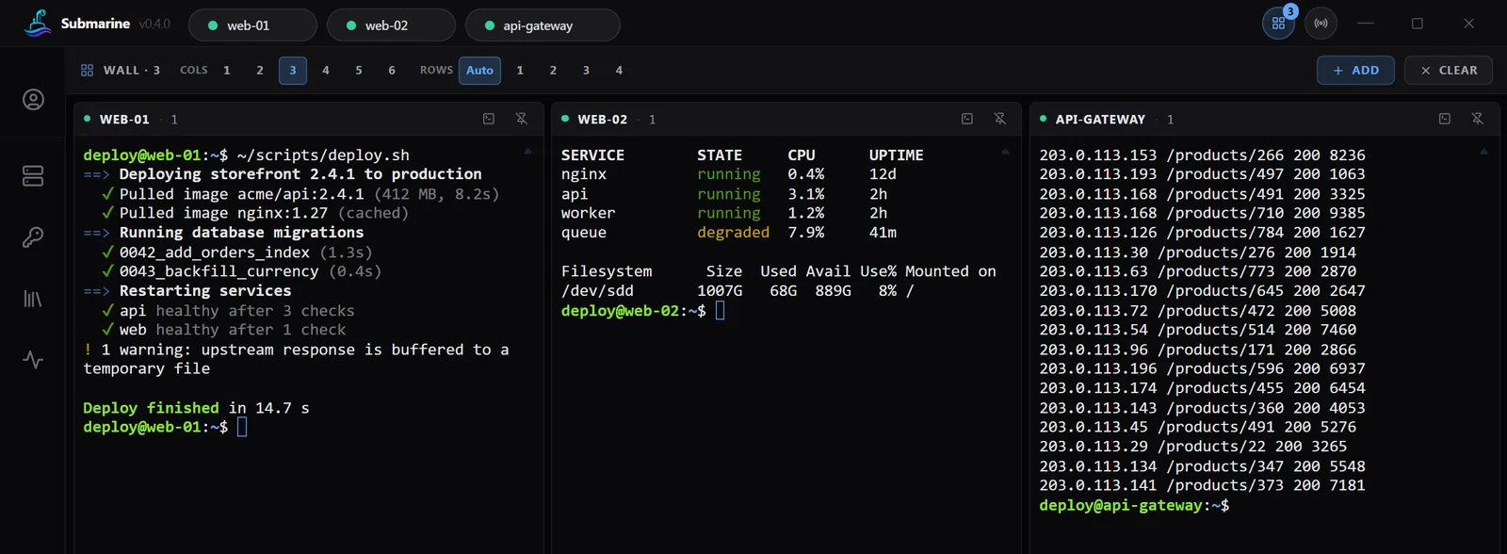
Task: Click 'Deploy finished' text in WEB-01 pane
Action: [x=151, y=408]
